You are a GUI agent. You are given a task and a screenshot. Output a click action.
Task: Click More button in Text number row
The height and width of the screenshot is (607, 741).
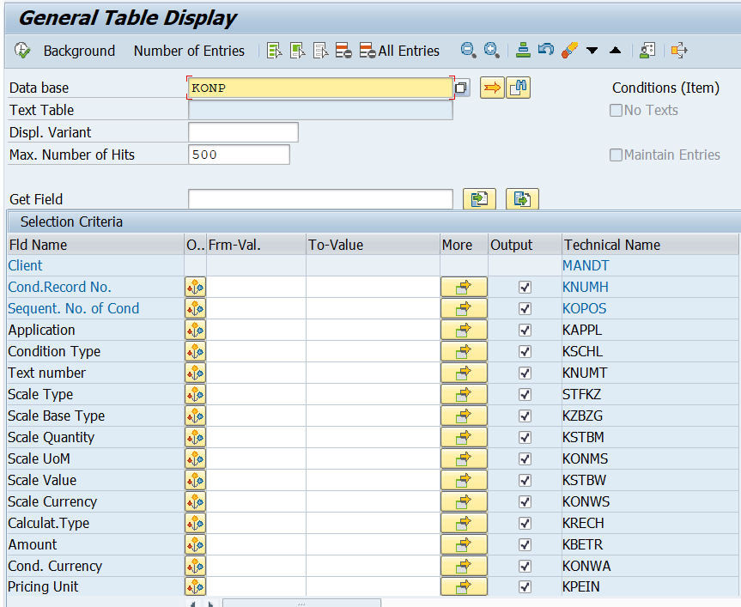click(x=464, y=373)
